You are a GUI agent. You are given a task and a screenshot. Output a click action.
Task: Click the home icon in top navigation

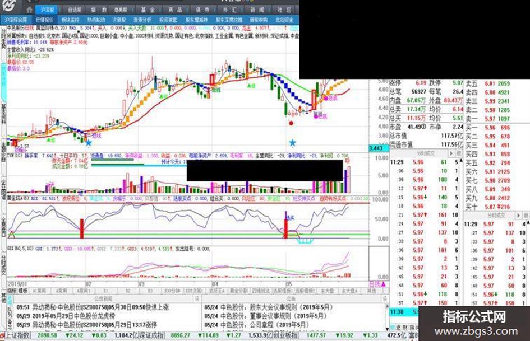[30, 10]
